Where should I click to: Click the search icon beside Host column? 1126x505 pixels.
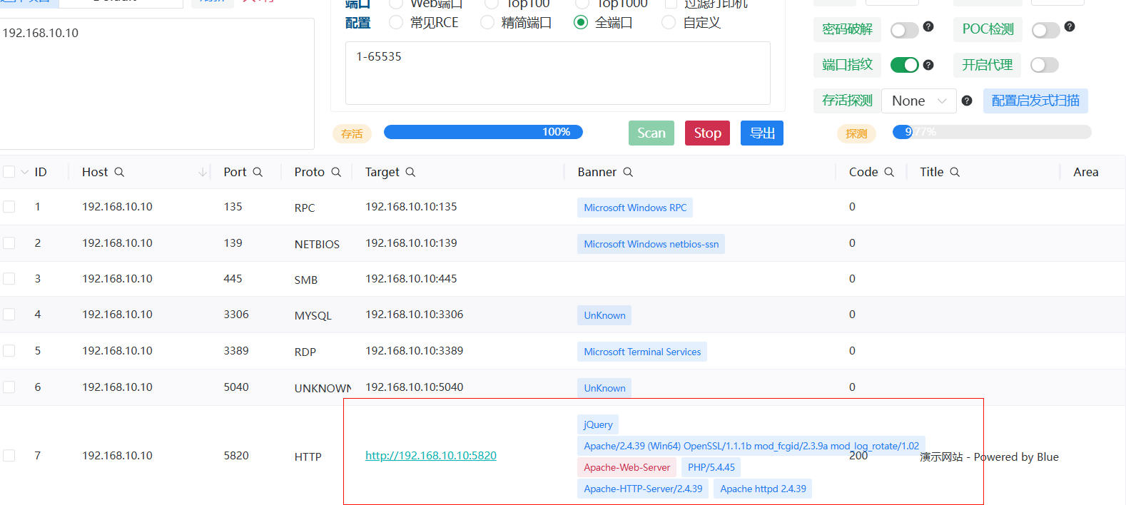click(x=119, y=172)
